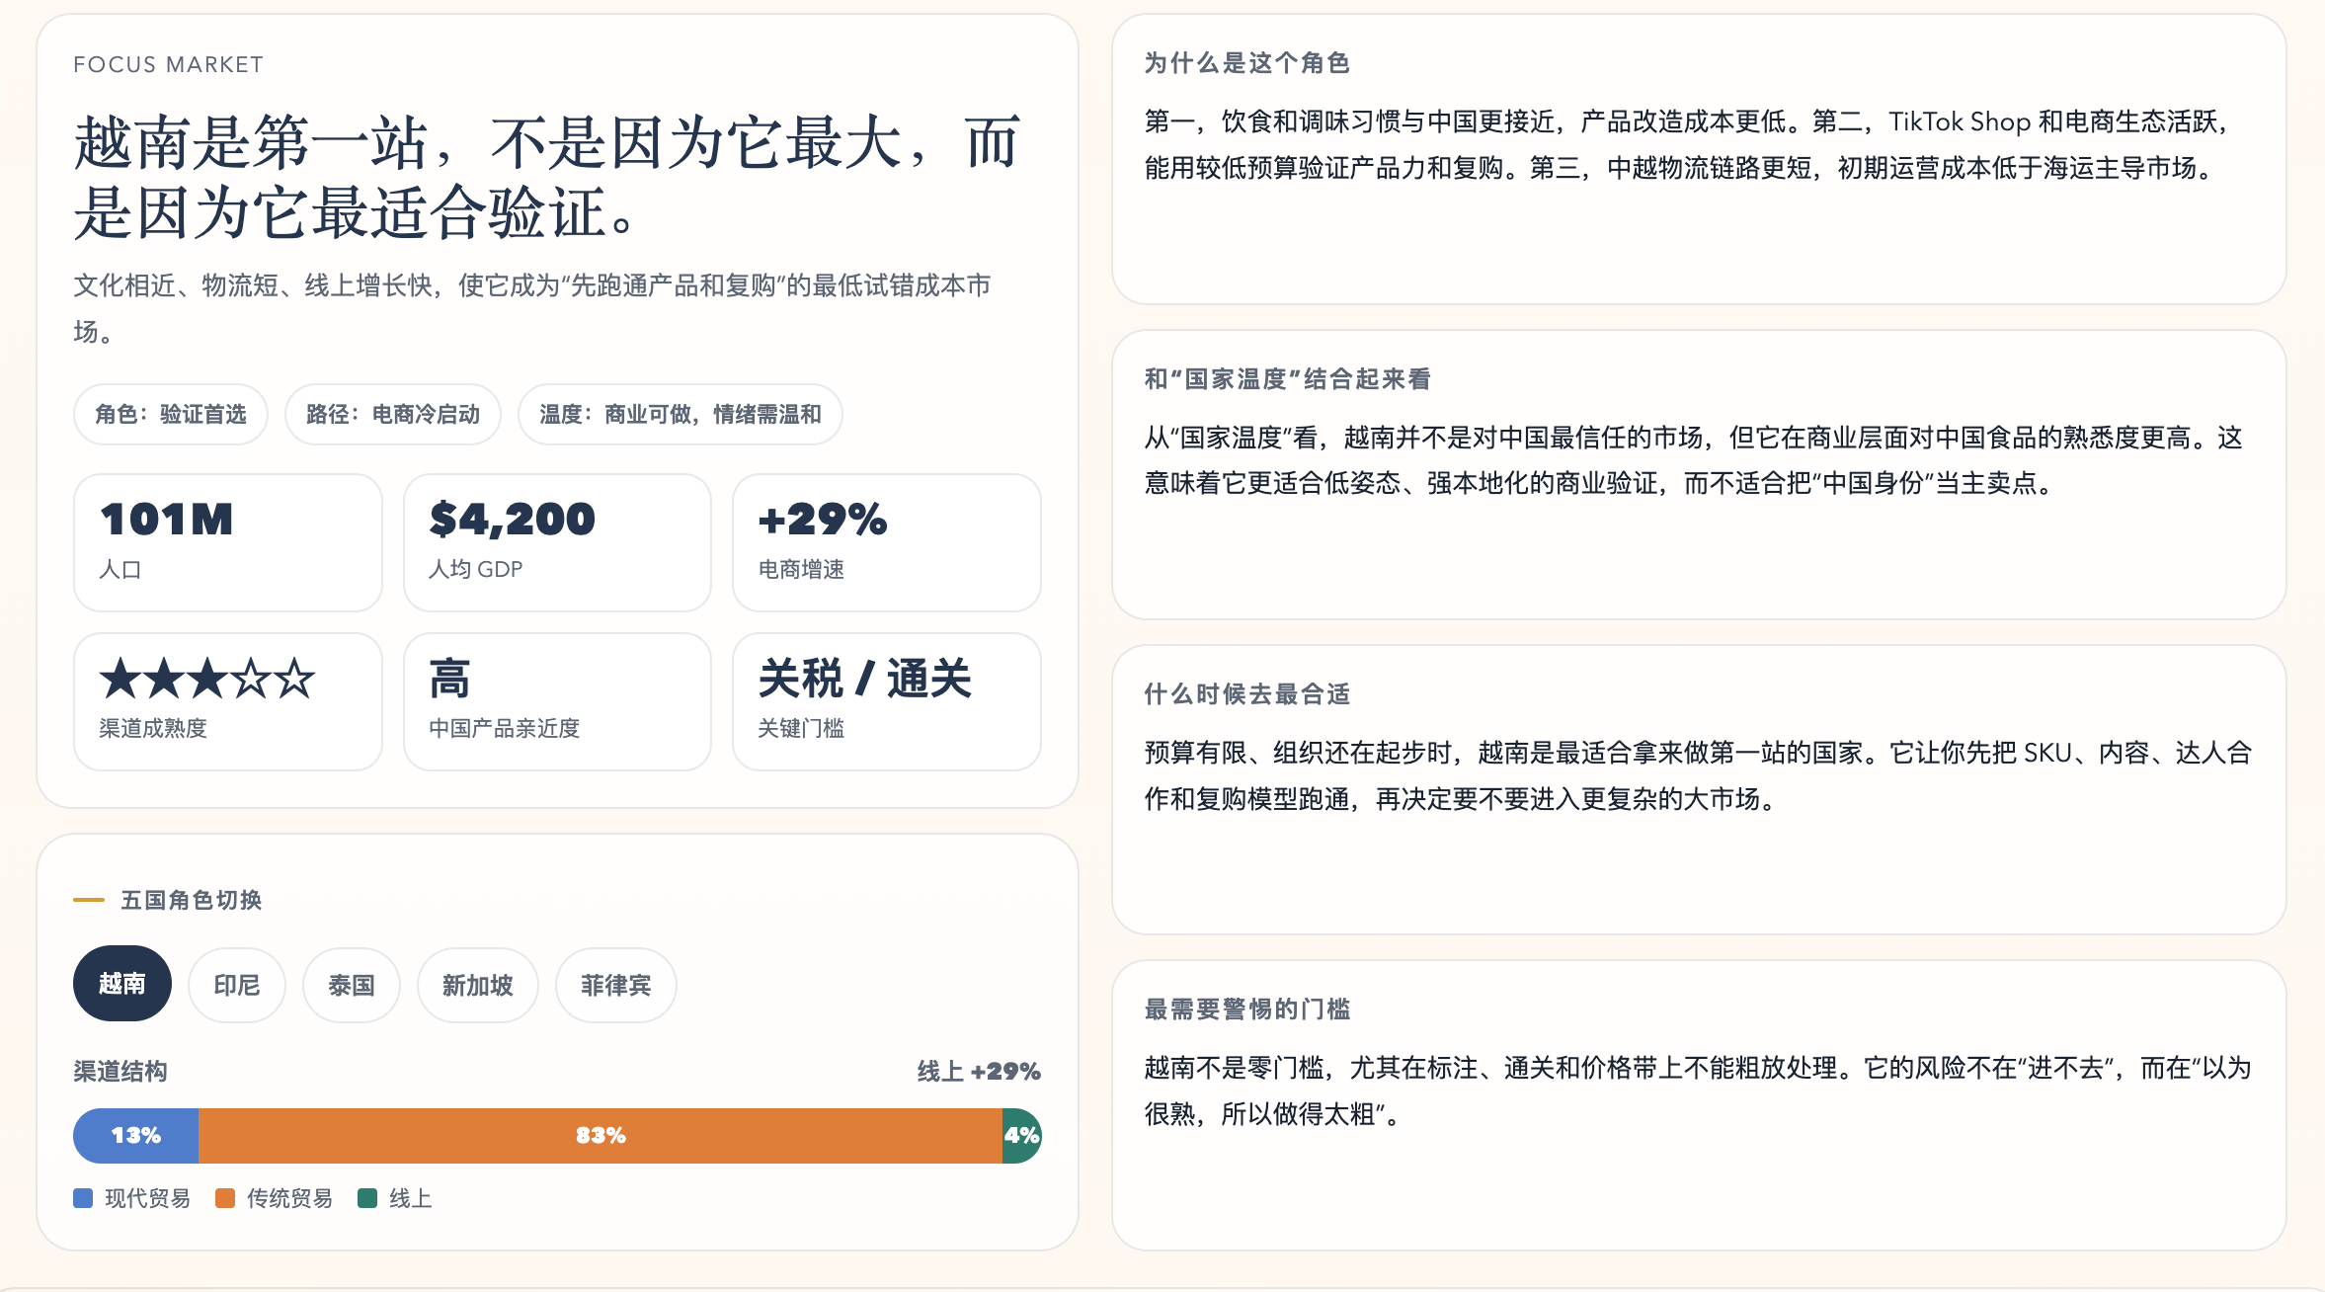Click the green 4% online segment

pos(1022,1135)
